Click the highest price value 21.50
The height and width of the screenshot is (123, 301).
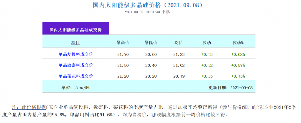pos(123,65)
